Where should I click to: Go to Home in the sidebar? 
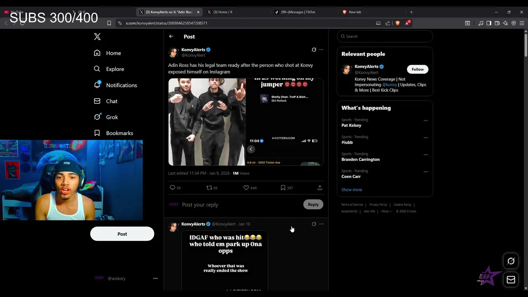[107, 53]
